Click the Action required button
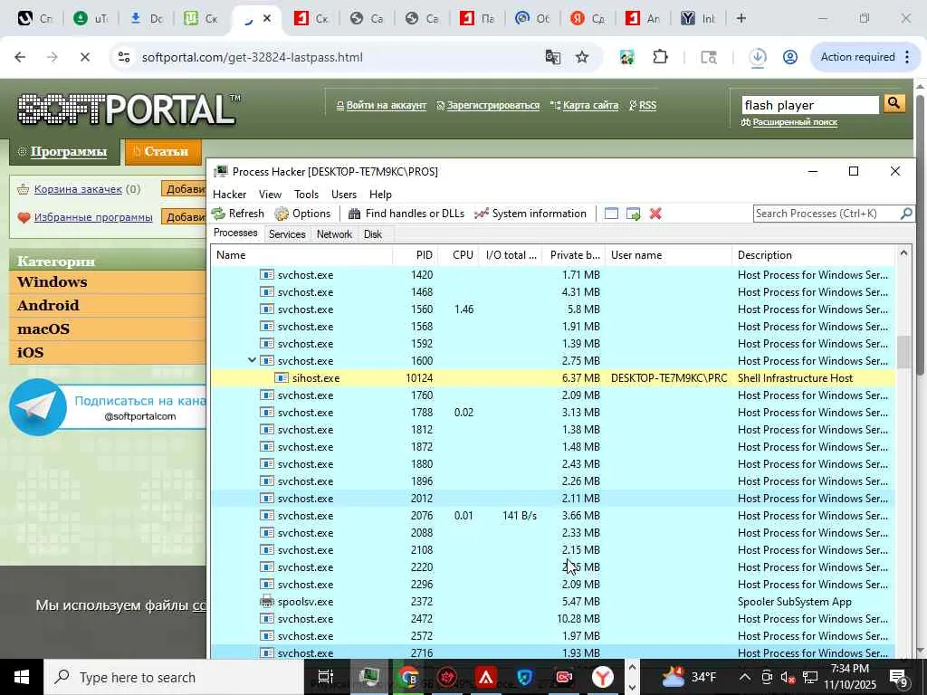 click(x=865, y=57)
